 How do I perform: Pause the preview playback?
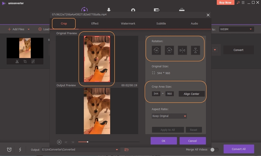tap(59, 142)
